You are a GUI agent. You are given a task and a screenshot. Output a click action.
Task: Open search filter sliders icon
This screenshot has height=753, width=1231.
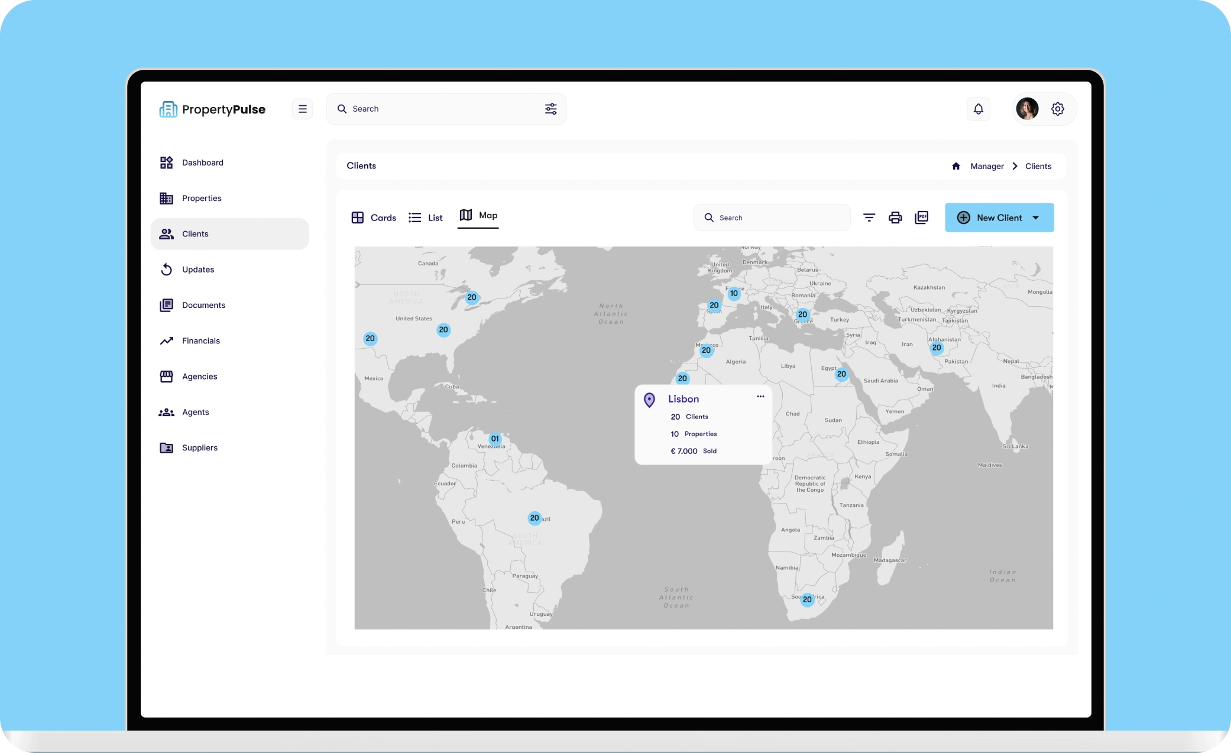[x=550, y=109]
